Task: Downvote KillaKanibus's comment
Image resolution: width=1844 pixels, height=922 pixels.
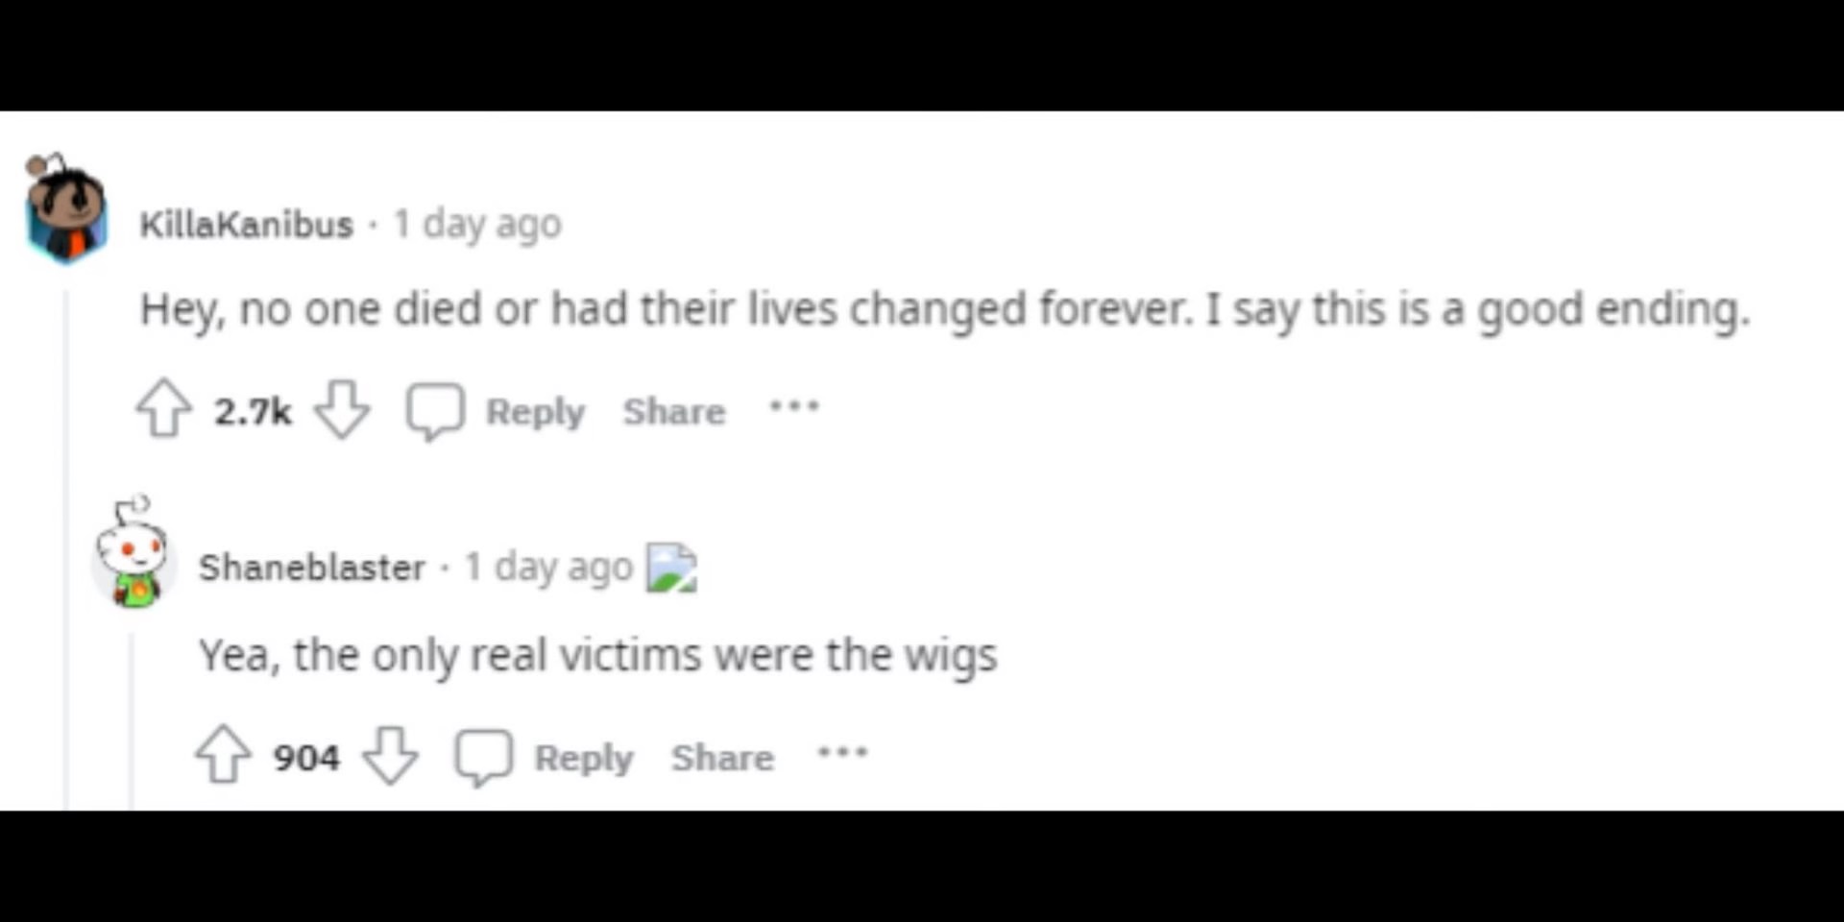Action: (x=342, y=408)
